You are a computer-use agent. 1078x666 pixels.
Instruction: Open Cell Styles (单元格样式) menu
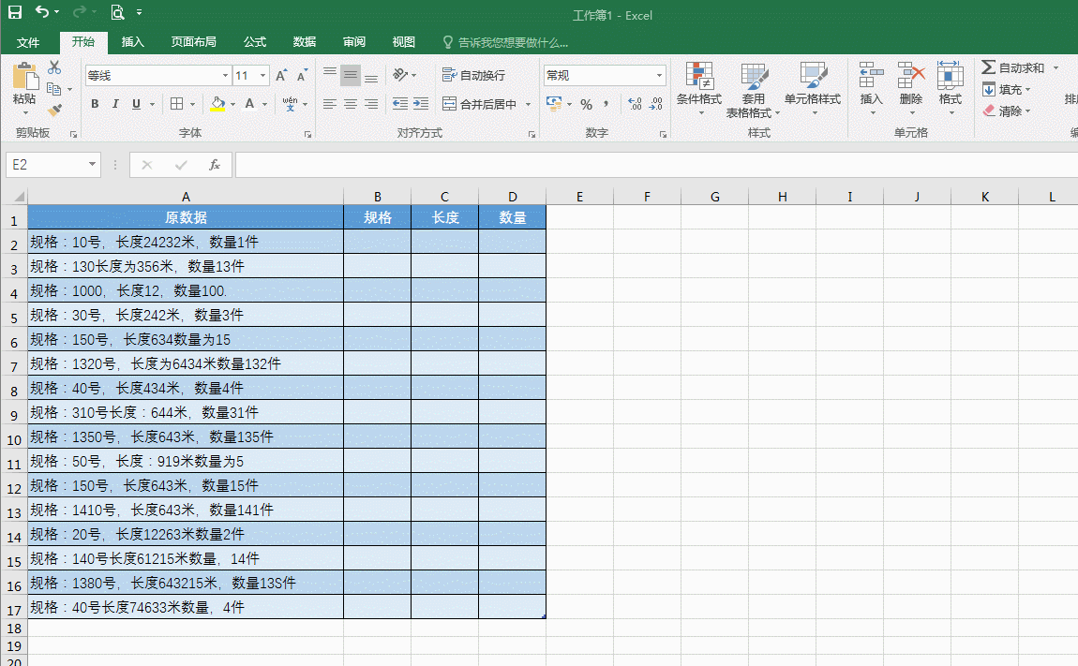pos(813,89)
